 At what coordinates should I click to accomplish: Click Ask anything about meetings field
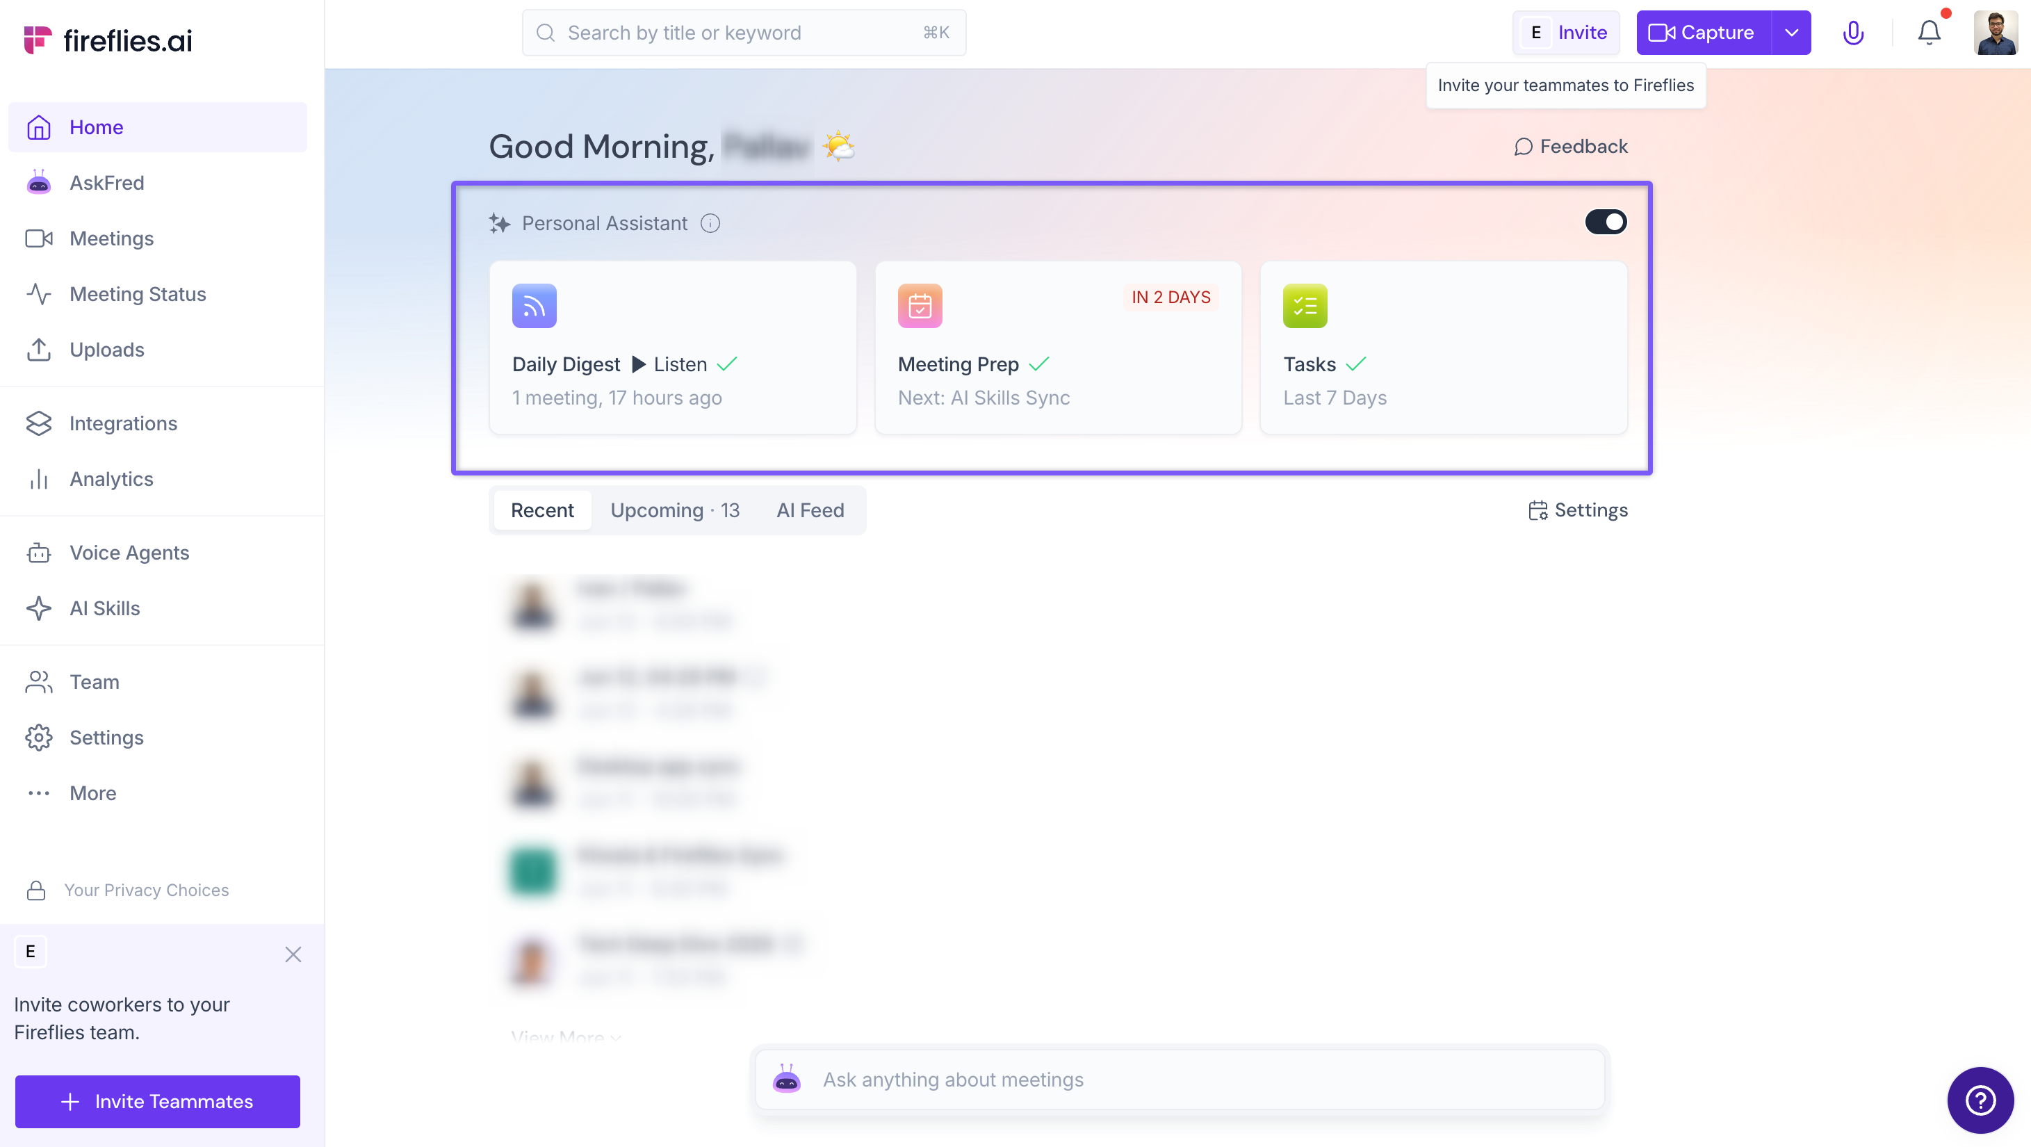pos(1180,1079)
